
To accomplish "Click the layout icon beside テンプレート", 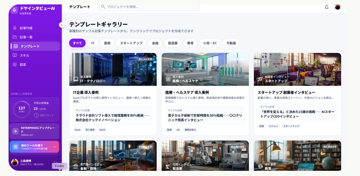I will 16,46.
